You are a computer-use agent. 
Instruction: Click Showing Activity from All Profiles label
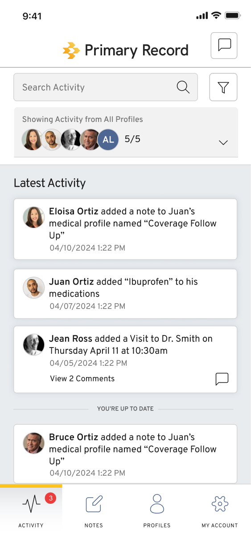coord(82,119)
